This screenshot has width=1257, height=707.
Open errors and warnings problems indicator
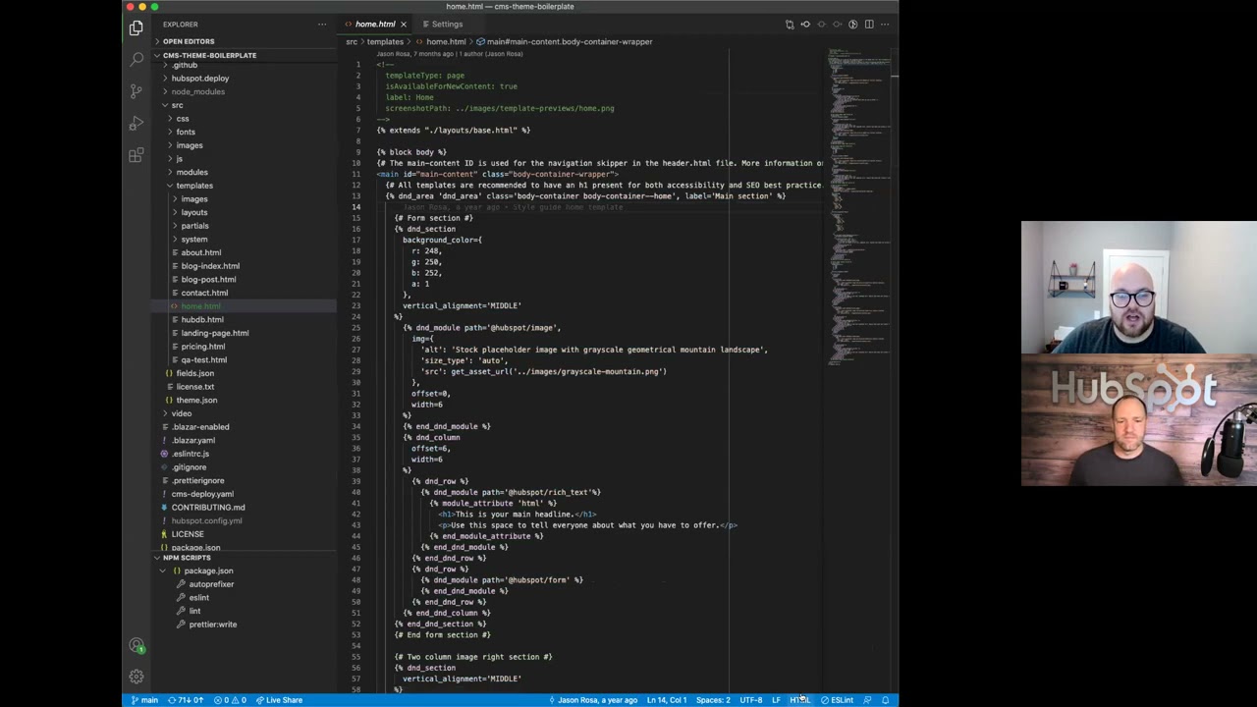231,700
